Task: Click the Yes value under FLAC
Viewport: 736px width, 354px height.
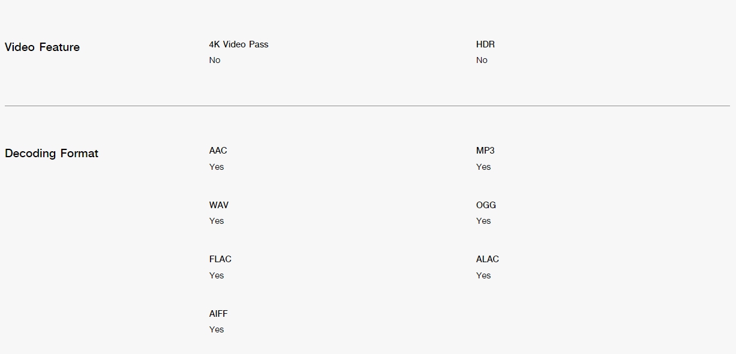Action: [x=217, y=275]
